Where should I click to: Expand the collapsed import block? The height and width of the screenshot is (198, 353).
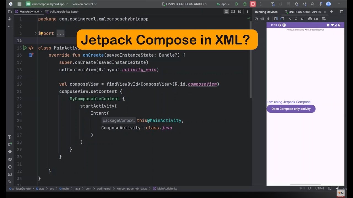(35, 33)
